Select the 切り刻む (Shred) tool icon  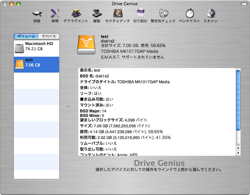pos(140,13)
